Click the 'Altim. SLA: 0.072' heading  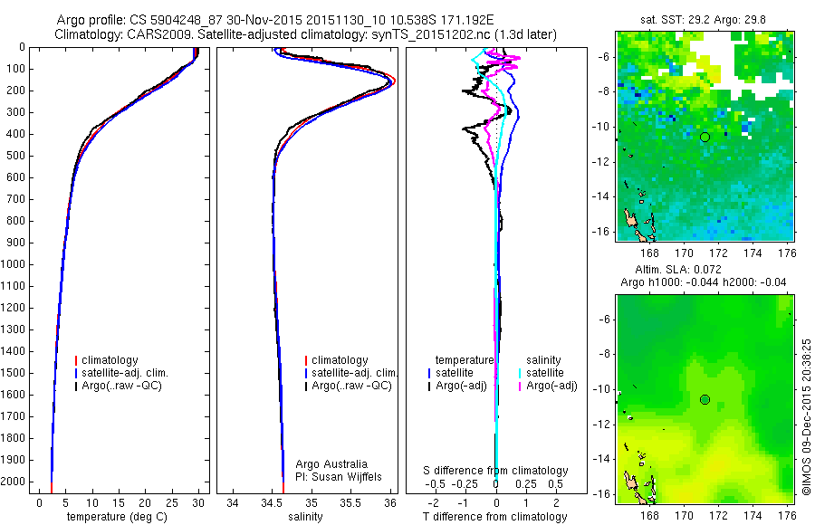coord(678,269)
